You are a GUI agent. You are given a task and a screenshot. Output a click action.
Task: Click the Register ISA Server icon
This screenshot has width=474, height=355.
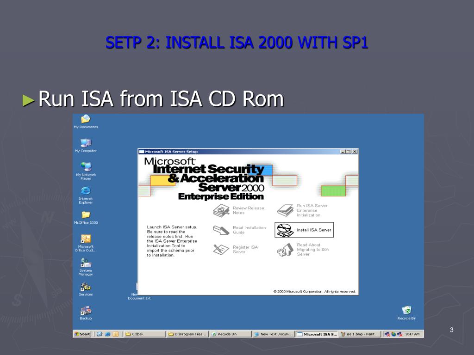(x=221, y=249)
